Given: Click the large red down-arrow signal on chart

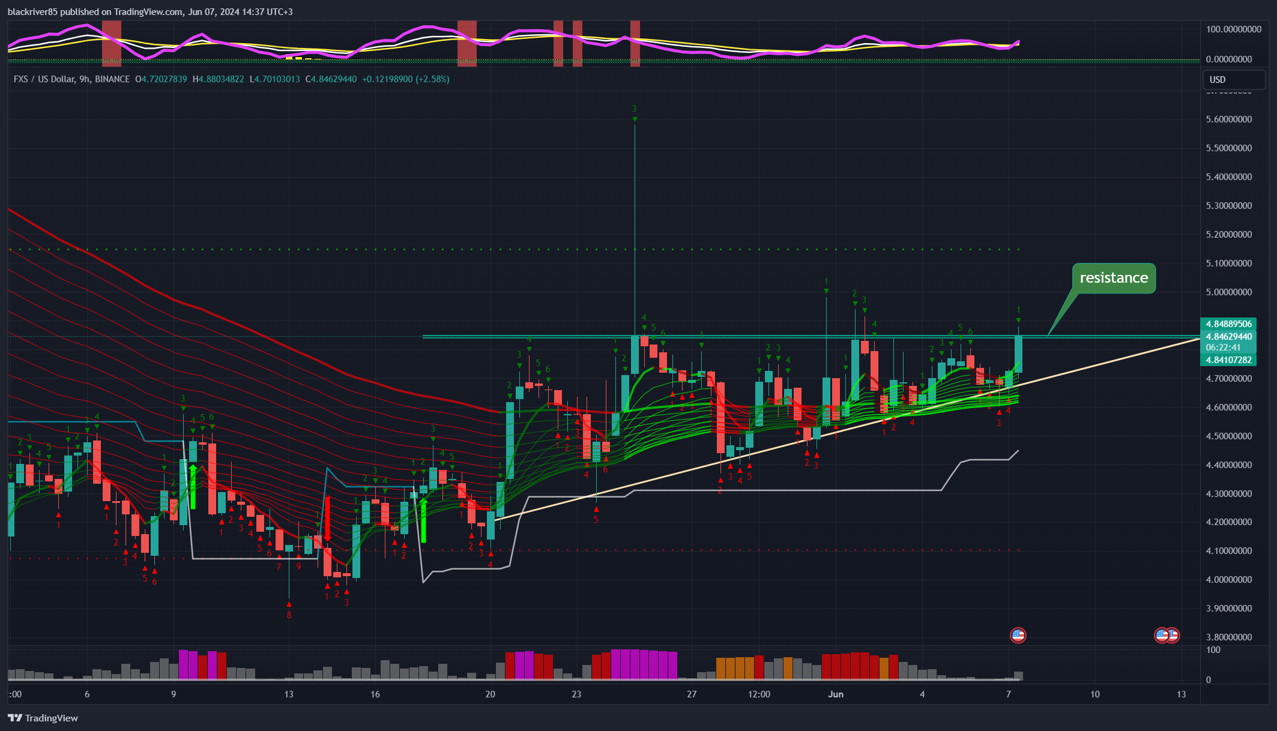Looking at the screenshot, I should (x=328, y=519).
